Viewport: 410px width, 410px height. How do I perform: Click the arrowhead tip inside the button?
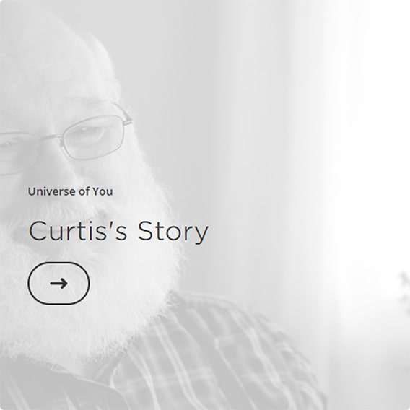coord(66,284)
